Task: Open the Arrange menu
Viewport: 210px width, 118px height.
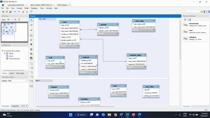Action: [19, 8]
